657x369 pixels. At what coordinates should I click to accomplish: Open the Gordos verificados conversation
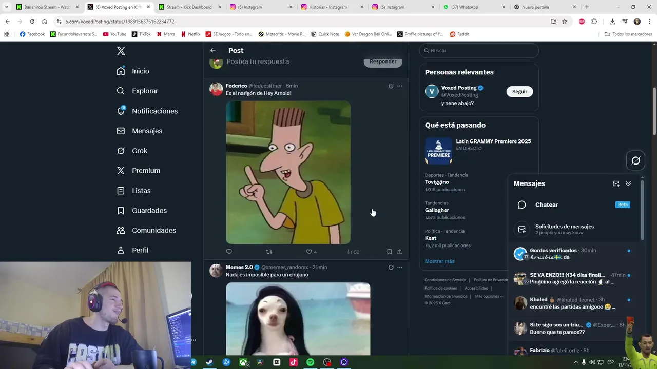point(574,254)
